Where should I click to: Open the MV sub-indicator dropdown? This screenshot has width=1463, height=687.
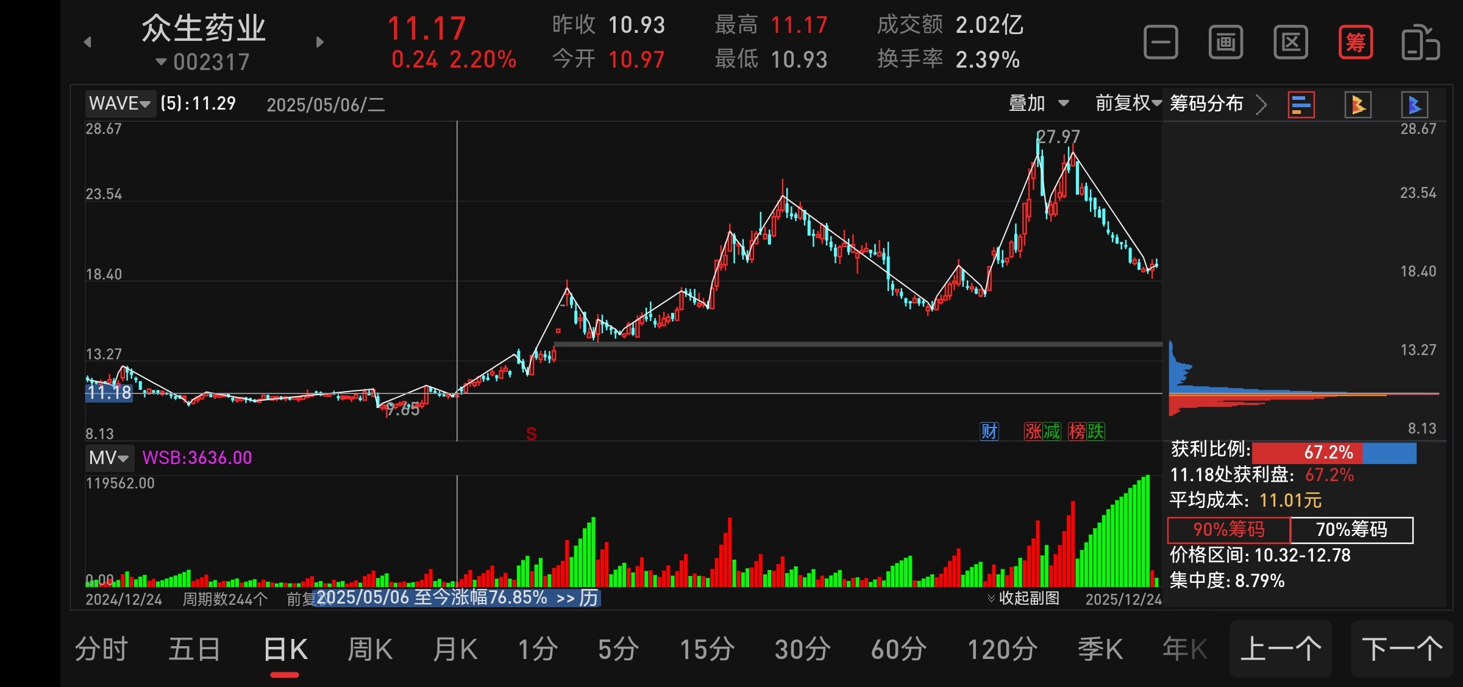point(109,457)
